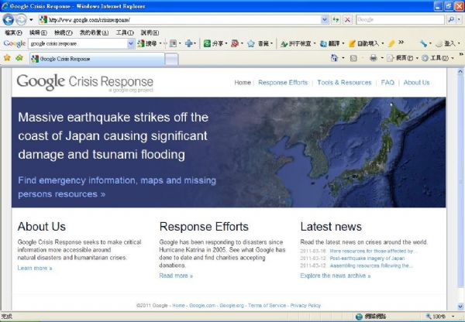Expand the address bar history dropdown
Screen dimensions: 465x322
click(x=325, y=20)
